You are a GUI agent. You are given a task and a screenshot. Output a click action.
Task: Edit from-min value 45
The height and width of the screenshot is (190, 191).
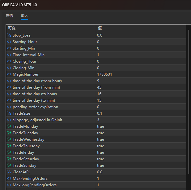click(141, 87)
